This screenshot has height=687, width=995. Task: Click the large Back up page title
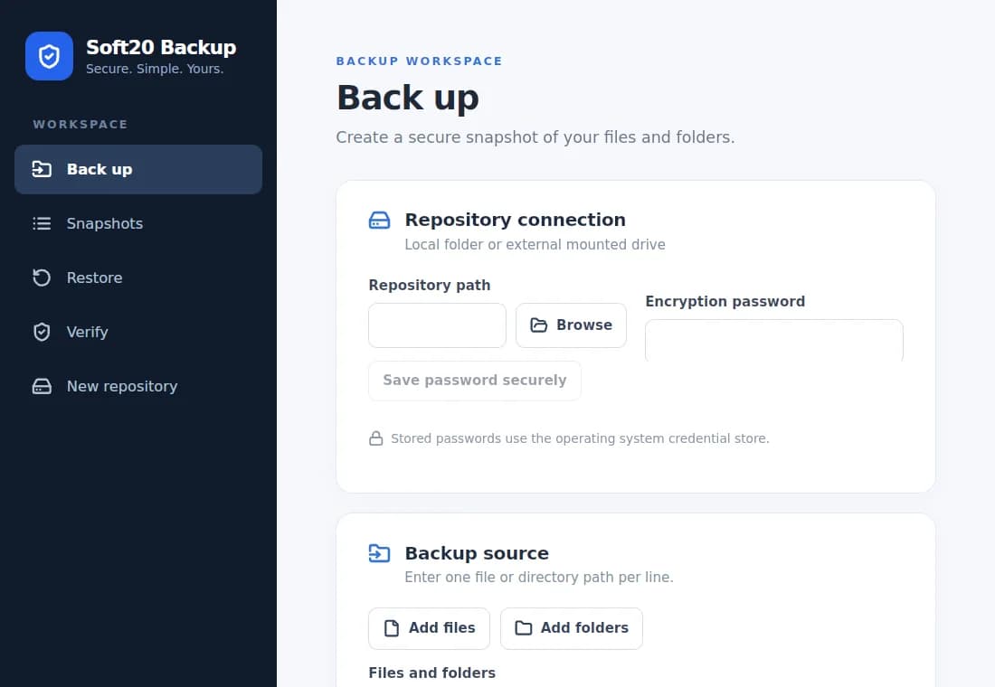[407, 99]
